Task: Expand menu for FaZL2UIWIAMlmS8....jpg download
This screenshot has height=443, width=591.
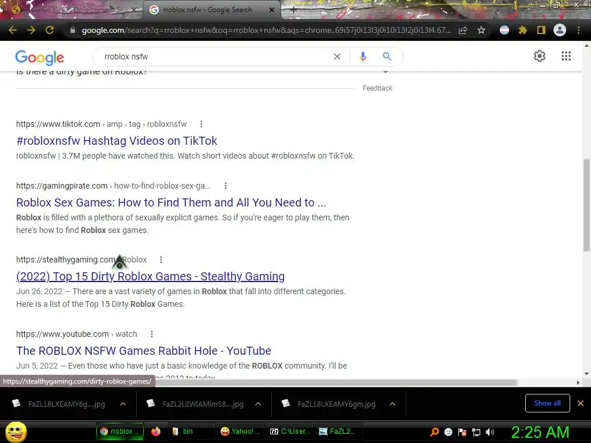Action: (258, 404)
